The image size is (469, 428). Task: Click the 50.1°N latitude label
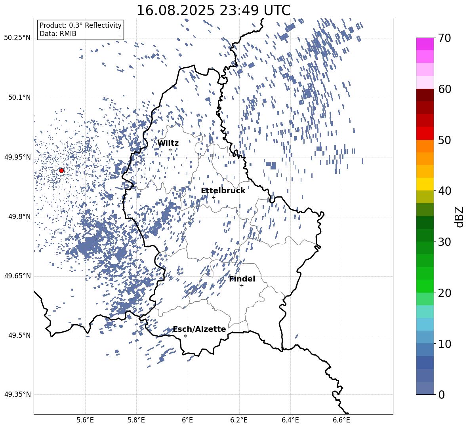[19, 97]
